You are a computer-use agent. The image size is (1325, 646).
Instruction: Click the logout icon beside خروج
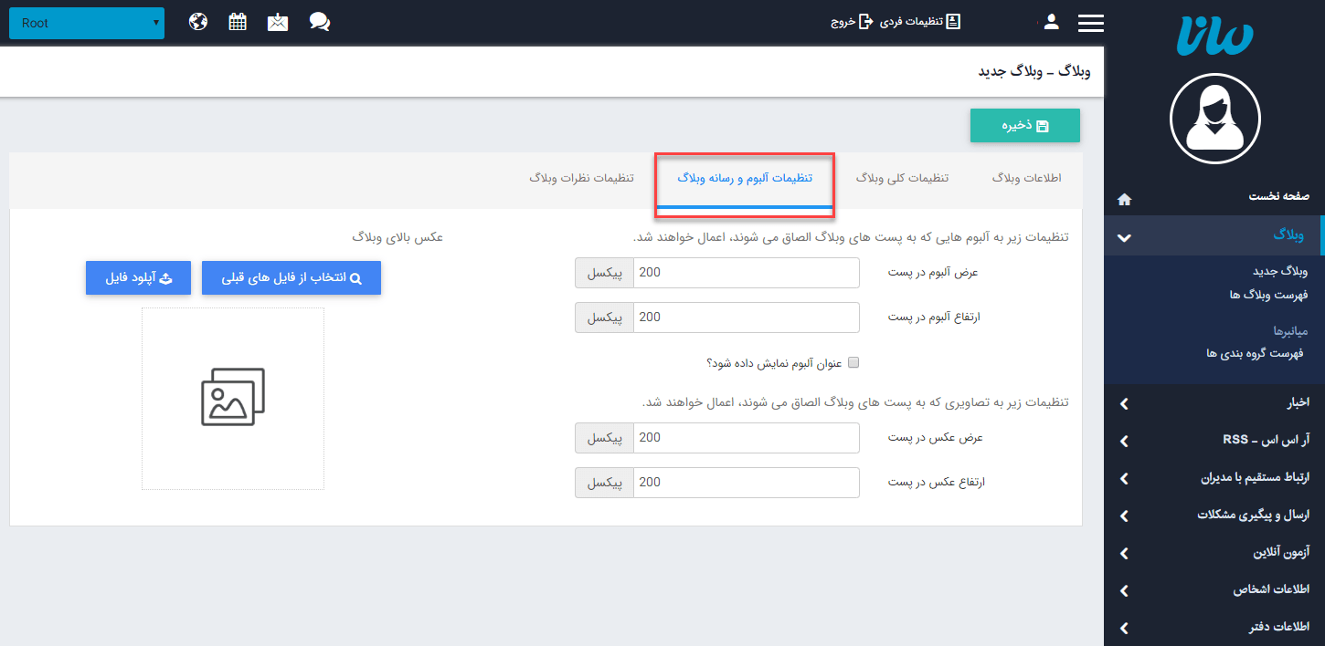[x=866, y=20]
